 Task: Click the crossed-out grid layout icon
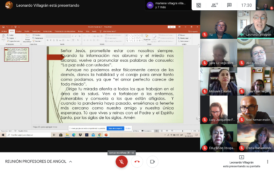click(199, 5)
